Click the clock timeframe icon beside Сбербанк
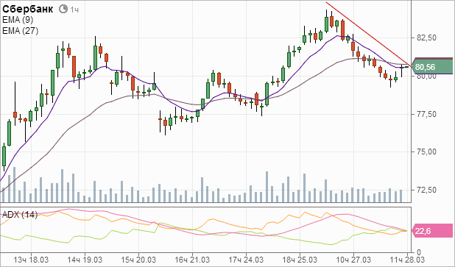 point(63,10)
